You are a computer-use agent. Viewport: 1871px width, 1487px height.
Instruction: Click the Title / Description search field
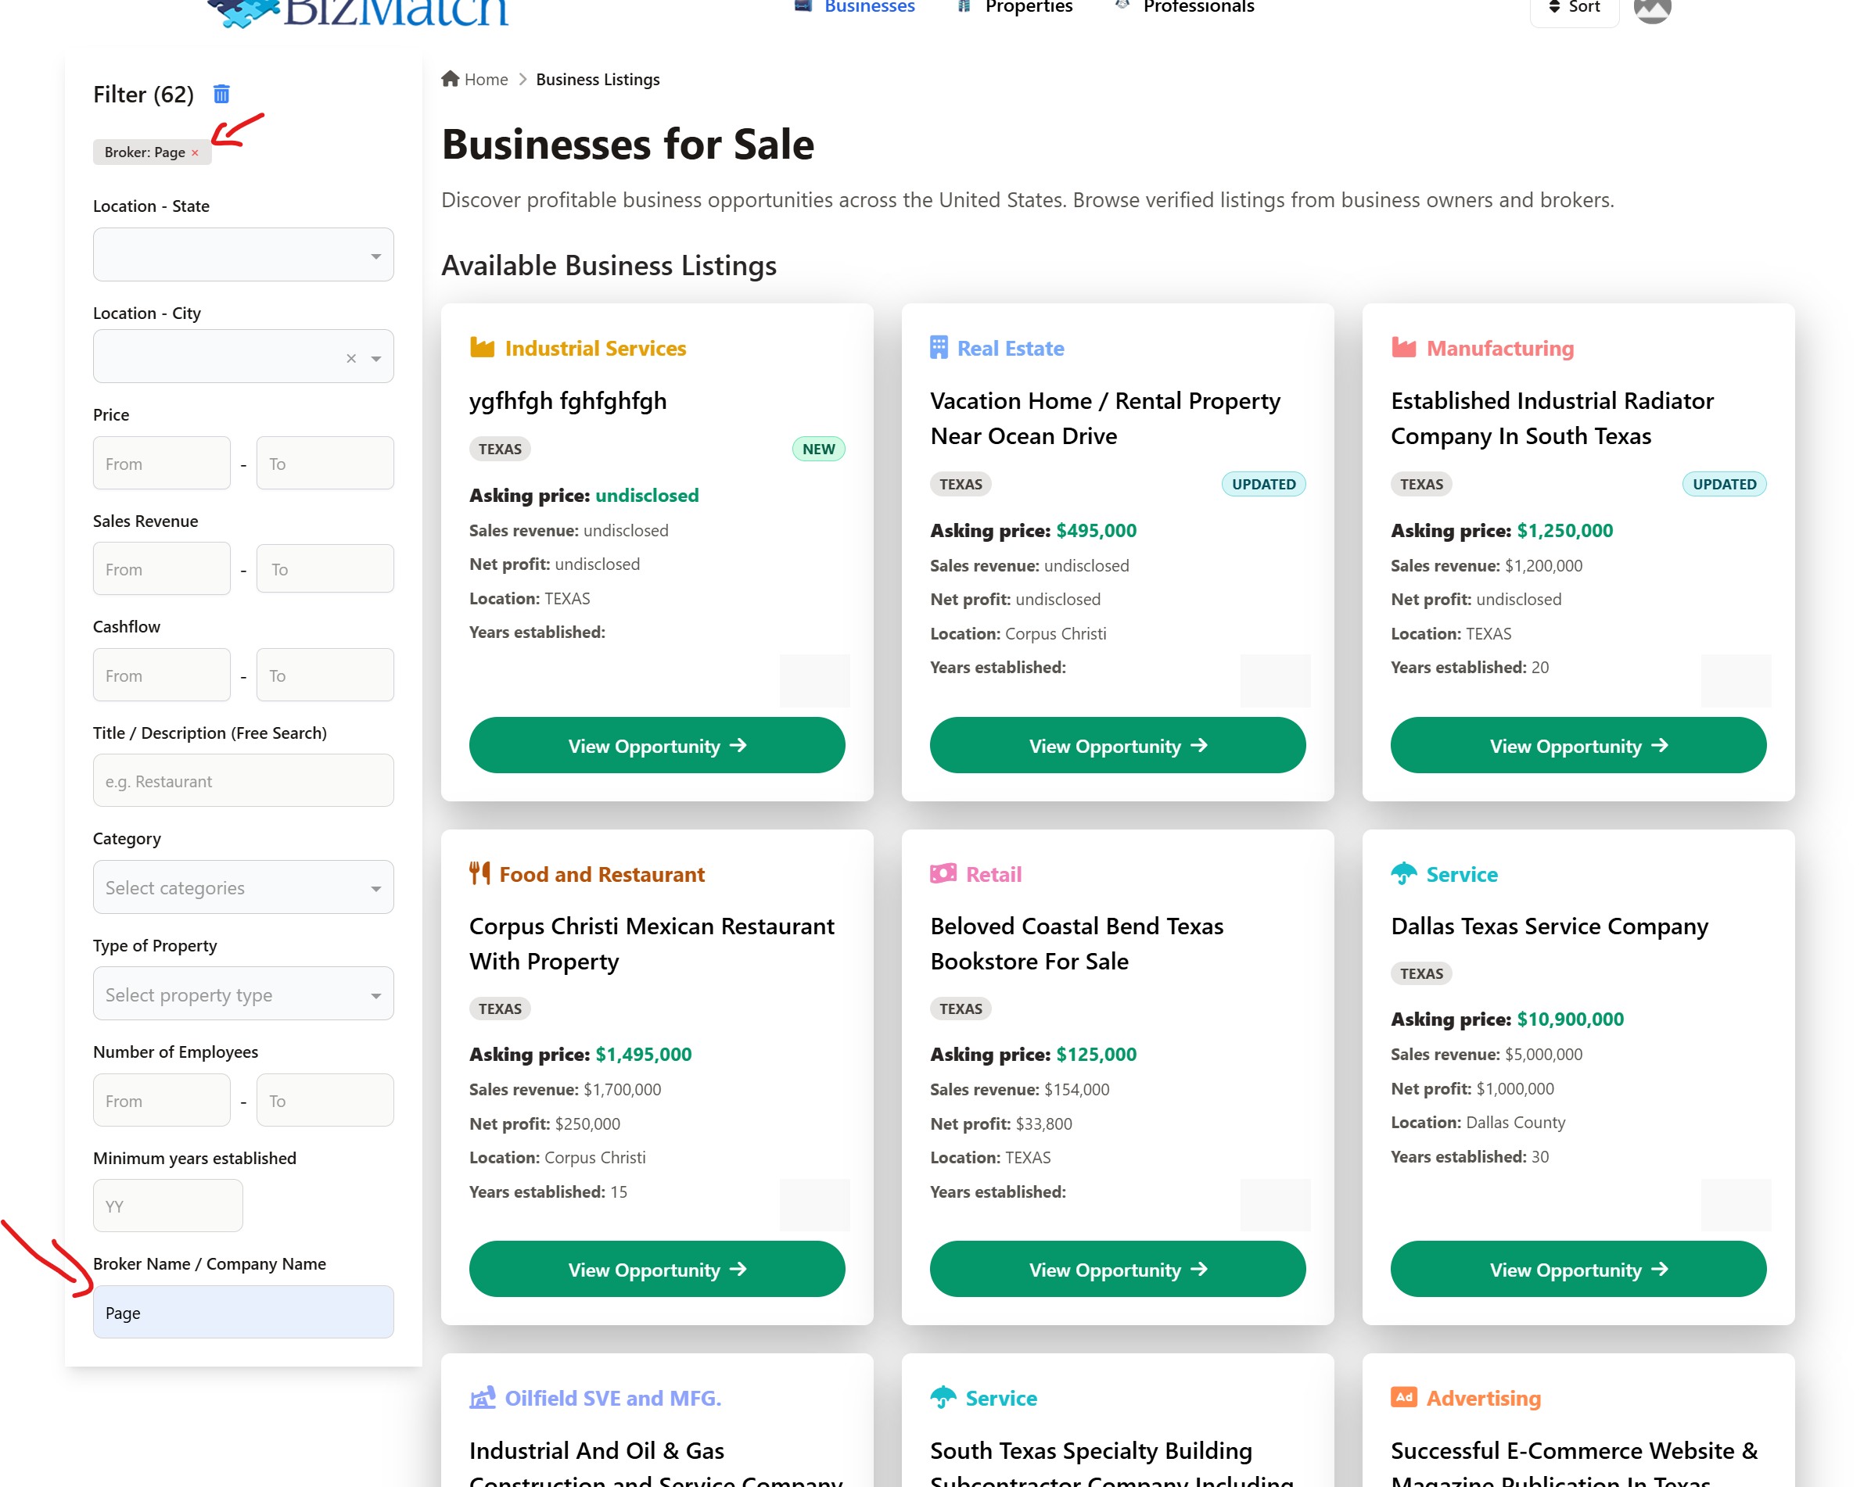243,781
